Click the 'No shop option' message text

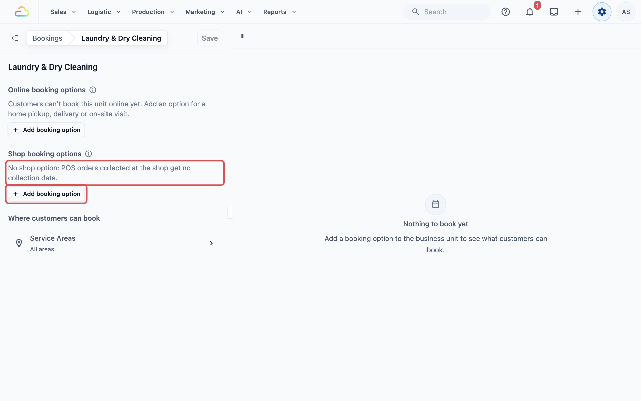[x=99, y=173]
